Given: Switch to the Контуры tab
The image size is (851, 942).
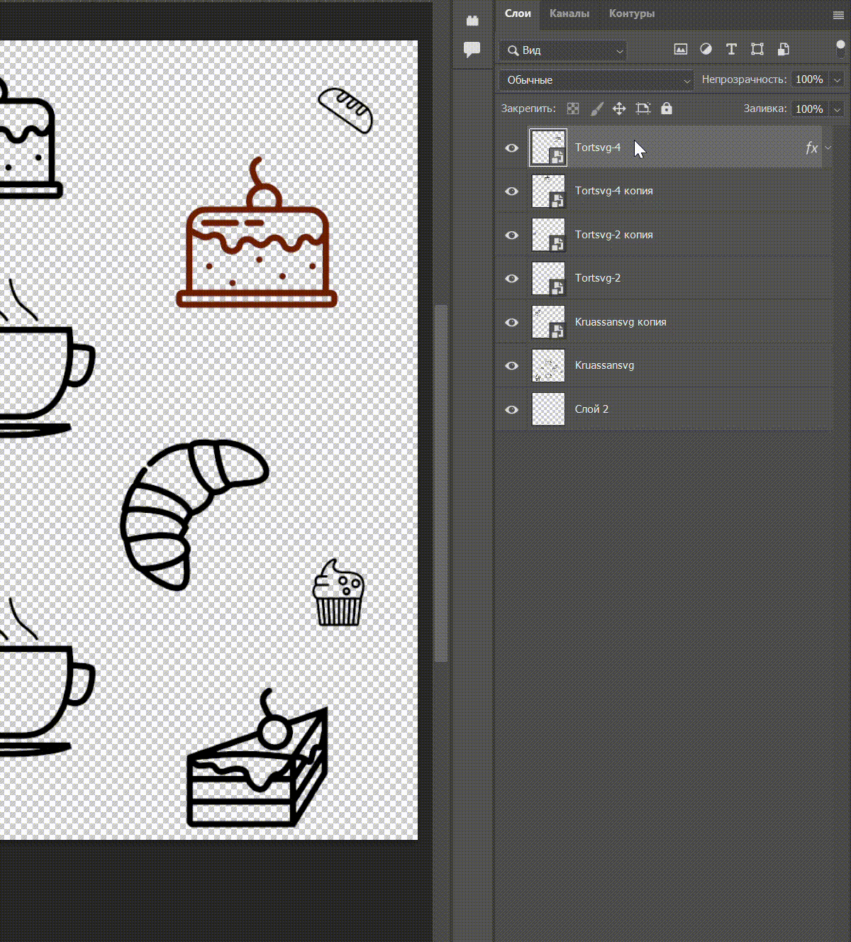Looking at the screenshot, I should click(632, 13).
